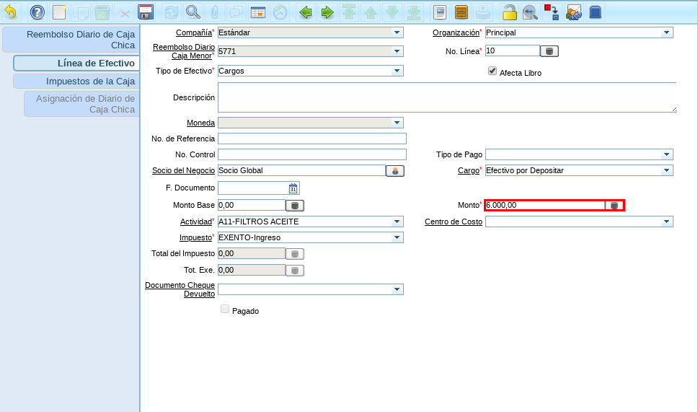Image resolution: width=698 pixels, height=412 pixels.
Task: Toggle the Afecta Libro checkbox
Action: pos(492,71)
